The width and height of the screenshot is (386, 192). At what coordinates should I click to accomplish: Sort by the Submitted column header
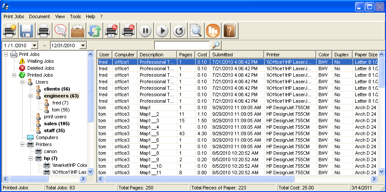pyautogui.click(x=237, y=55)
